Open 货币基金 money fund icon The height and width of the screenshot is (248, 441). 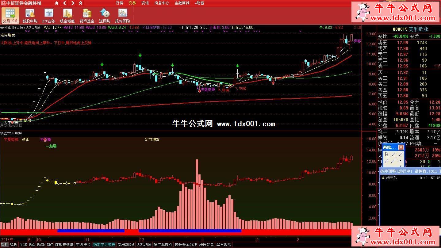[87, 16]
